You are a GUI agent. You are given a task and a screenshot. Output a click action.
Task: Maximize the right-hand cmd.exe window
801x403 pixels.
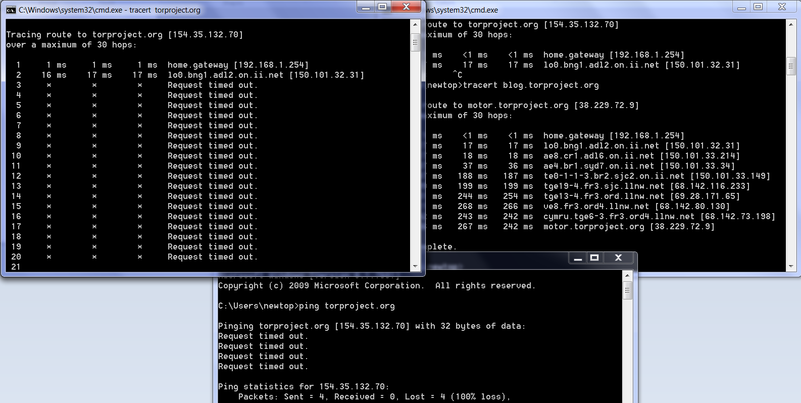(x=759, y=7)
